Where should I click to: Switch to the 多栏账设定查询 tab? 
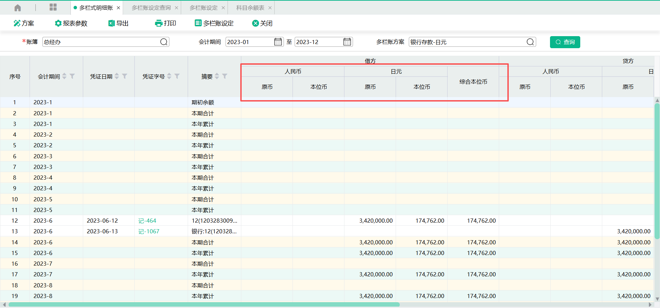pos(151,8)
